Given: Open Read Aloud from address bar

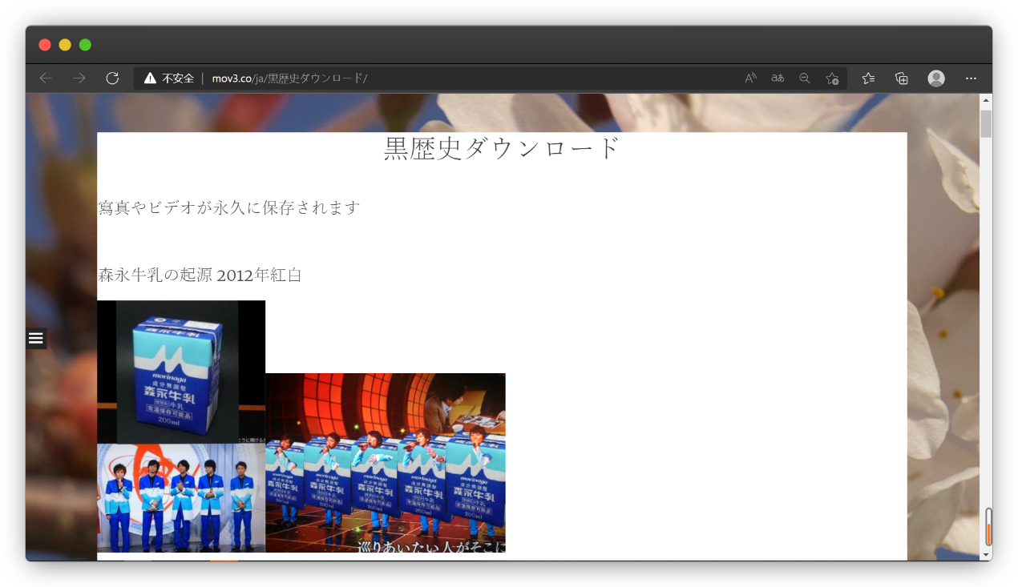Looking at the screenshot, I should [x=750, y=78].
